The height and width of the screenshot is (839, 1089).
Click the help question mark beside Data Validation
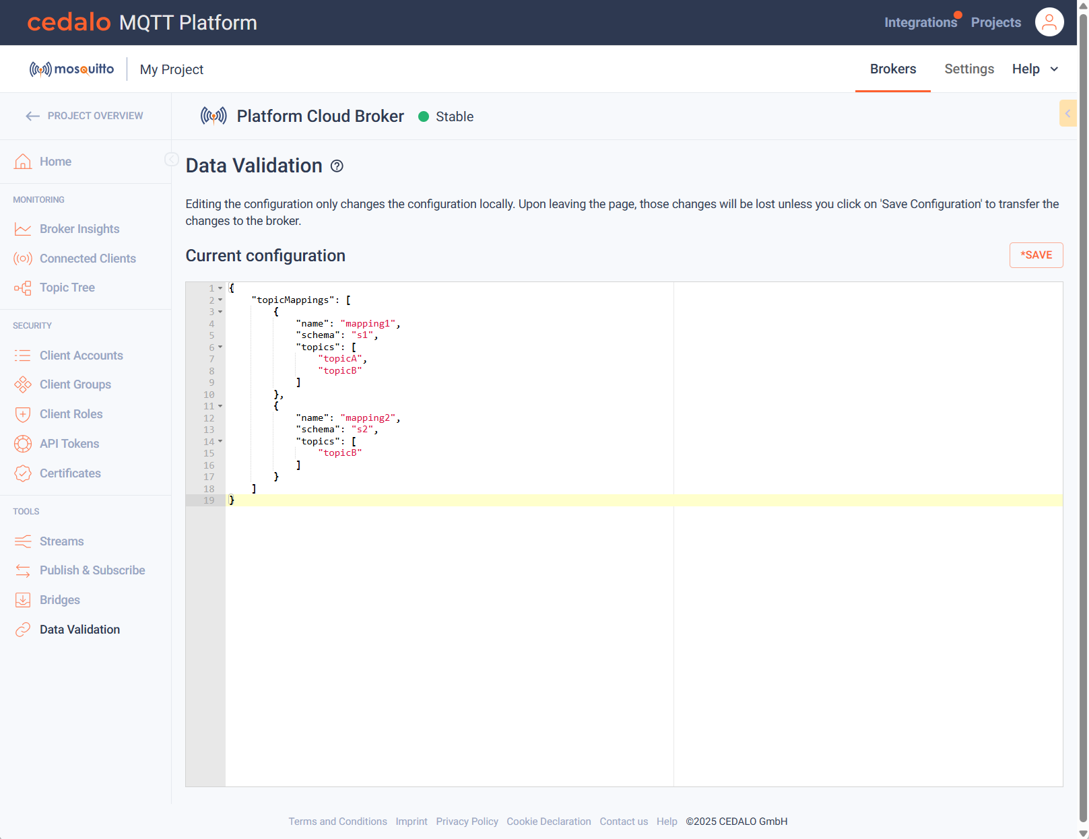337,166
